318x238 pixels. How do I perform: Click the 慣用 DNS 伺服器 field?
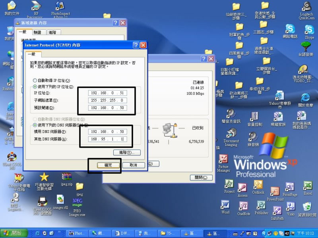pos(107,132)
